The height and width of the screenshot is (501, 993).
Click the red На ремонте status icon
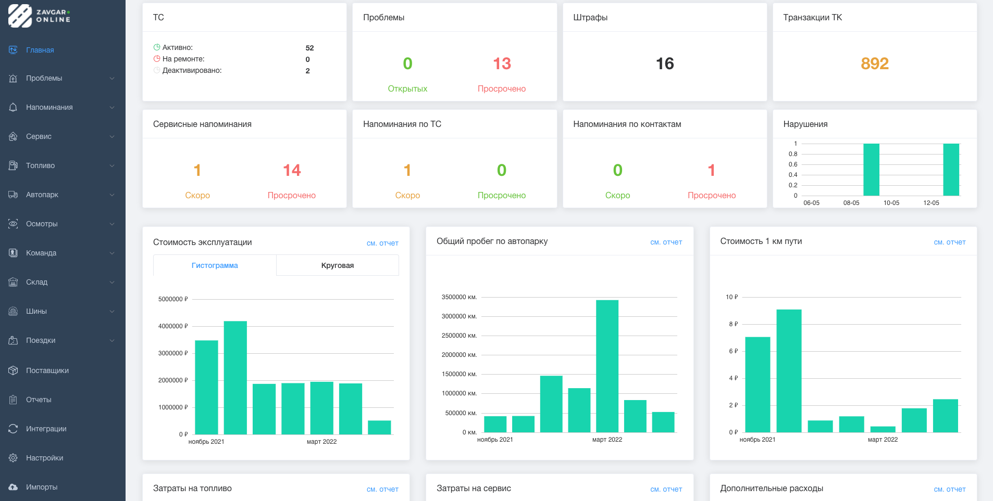157,59
